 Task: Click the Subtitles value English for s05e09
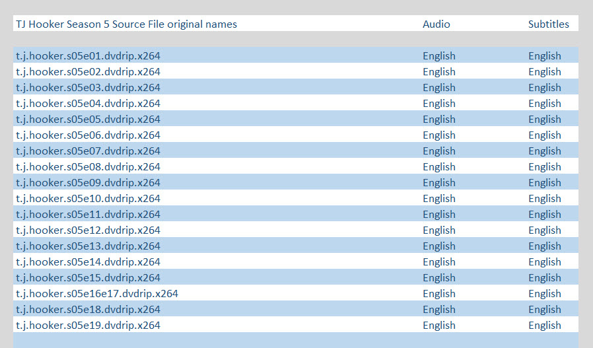click(545, 184)
